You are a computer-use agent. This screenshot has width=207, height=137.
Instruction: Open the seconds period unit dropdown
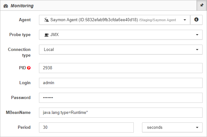click(x=172, y=128)
